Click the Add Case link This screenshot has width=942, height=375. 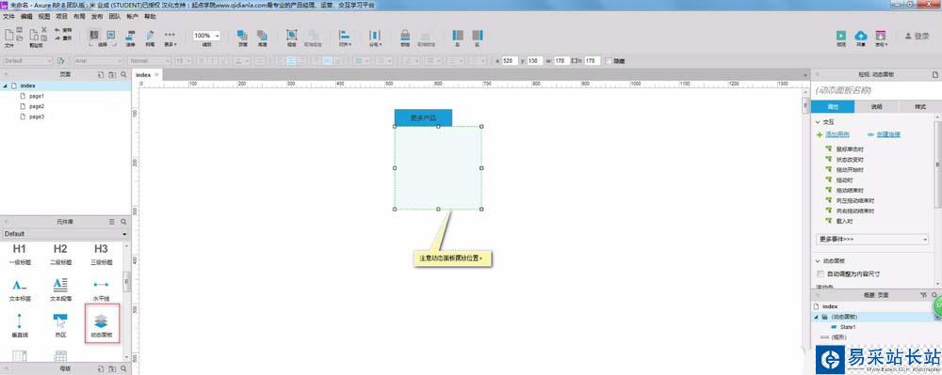click(837, 134)
